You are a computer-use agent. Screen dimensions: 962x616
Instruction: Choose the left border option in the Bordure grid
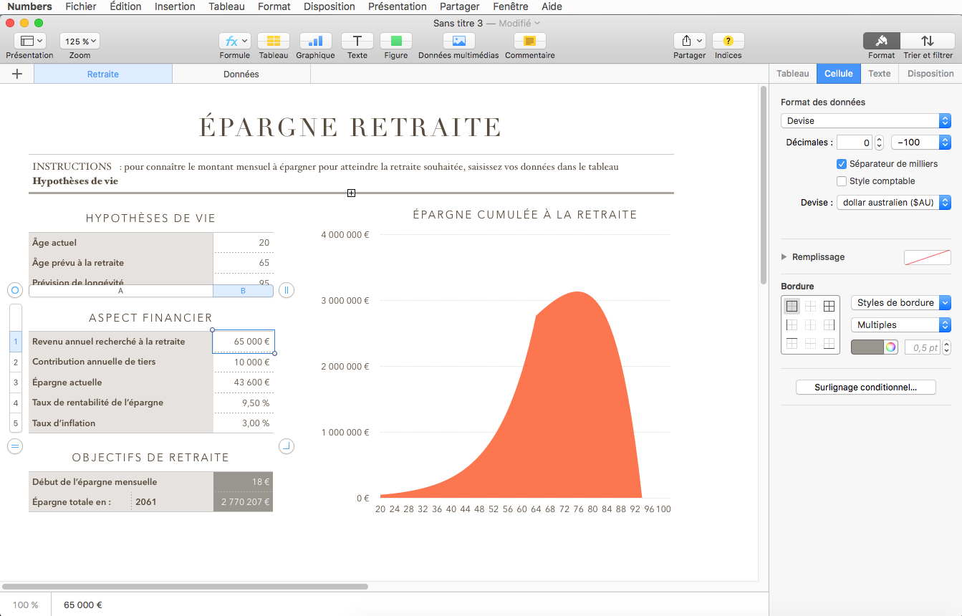[792, 325]
